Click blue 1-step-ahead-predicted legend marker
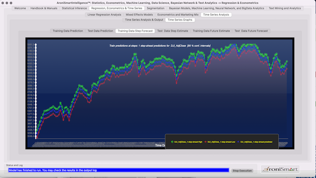Viewport: 316px width, 178px height. click(x=238, y=142)
